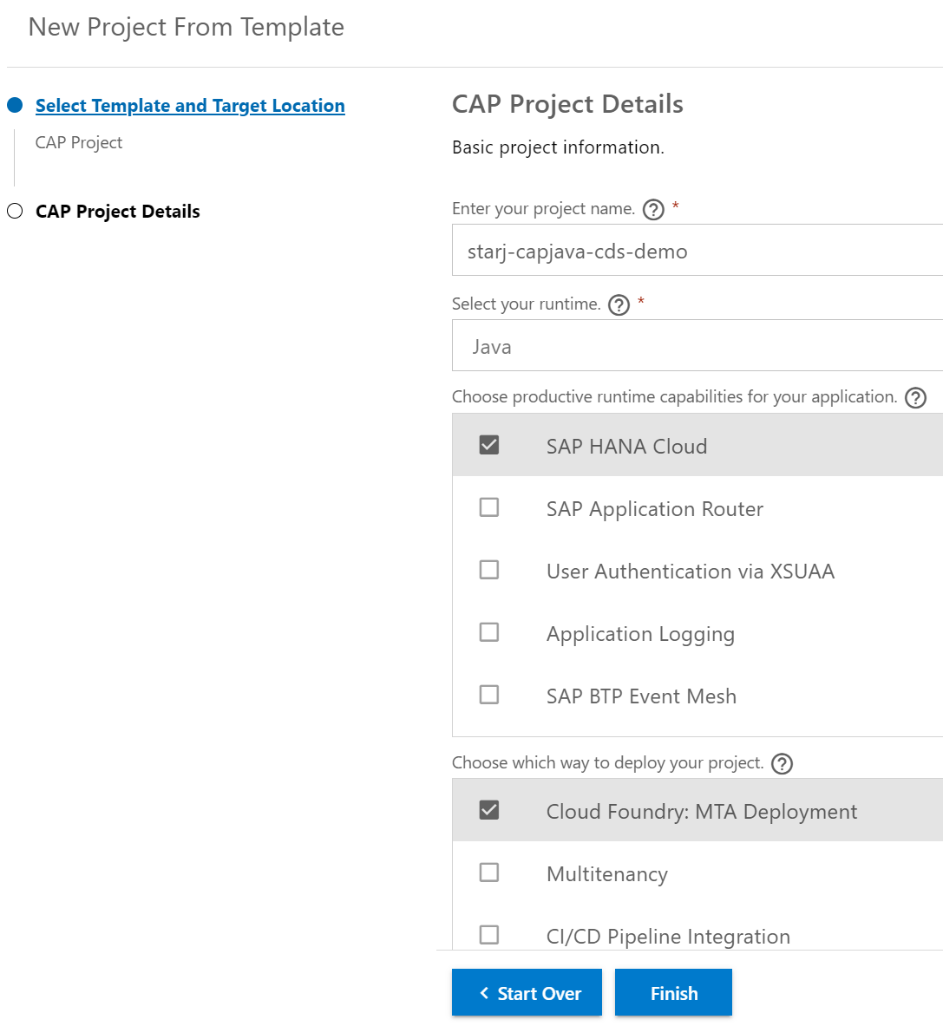Enable User Authentication via XSUAA checkbox
Image resolution: width=943 pixels, height=1026 pixels.
pyautogui.click(x=488, y=570)
